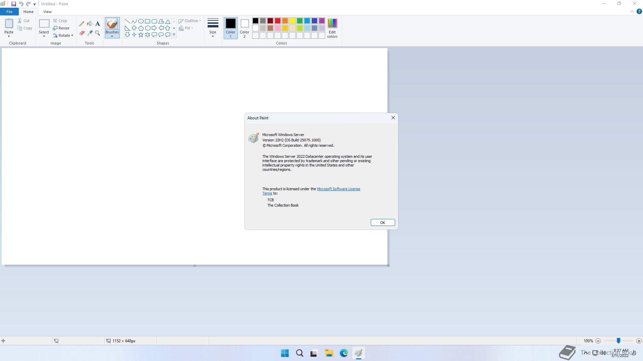
Task: Click zoom in plus button
Action: (x=639, y=341)
